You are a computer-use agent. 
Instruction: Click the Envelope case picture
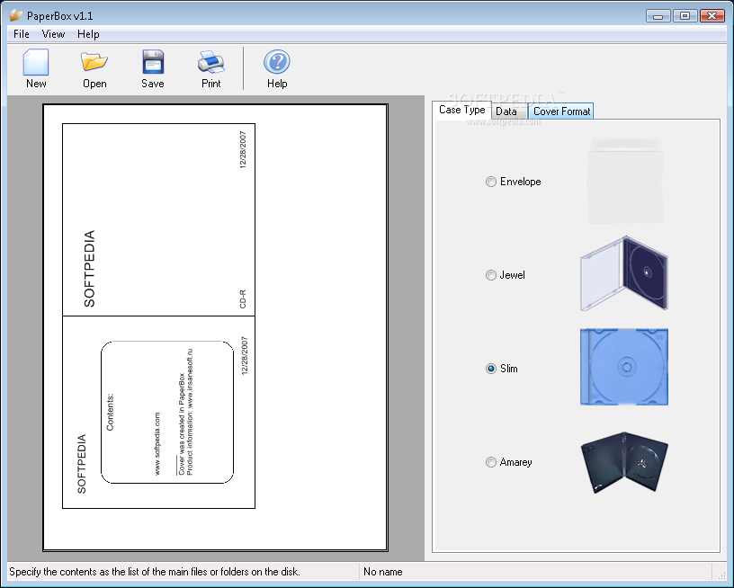(624, 180)
